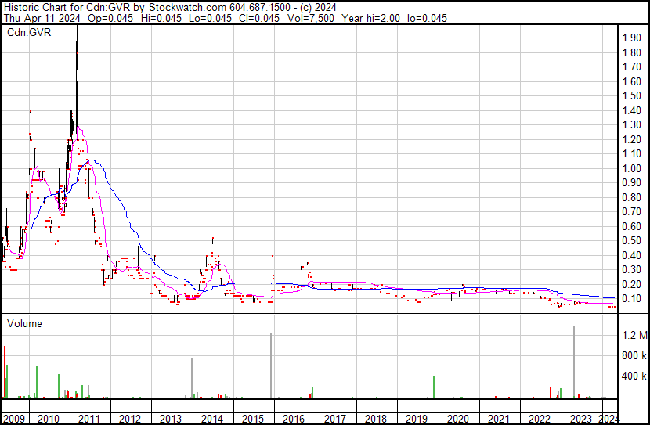The width and height of the screenshot is (650, 425).
Task: Click the 1.2 M volume axis label
Action: click(x=634, y=336)
